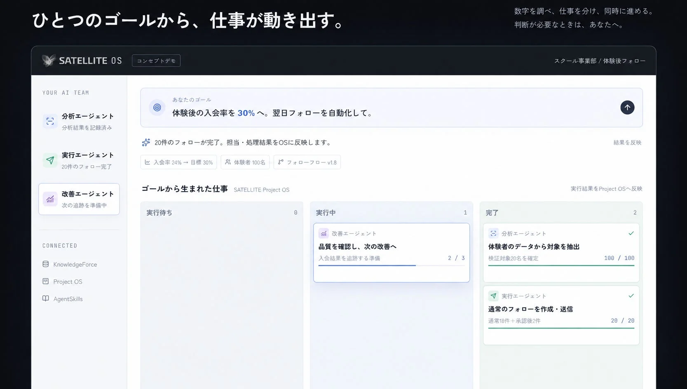Click the sparkle icon beside 20件のフォロー
This screenshot has height=389, width=687.
[x=146, y=143]
